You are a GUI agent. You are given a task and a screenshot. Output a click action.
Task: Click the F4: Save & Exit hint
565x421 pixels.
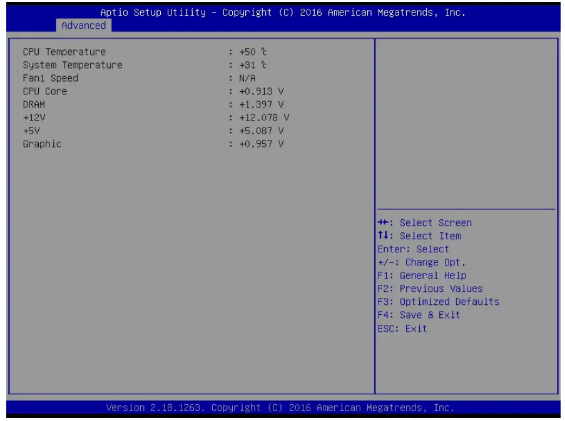tap(419, 315)
